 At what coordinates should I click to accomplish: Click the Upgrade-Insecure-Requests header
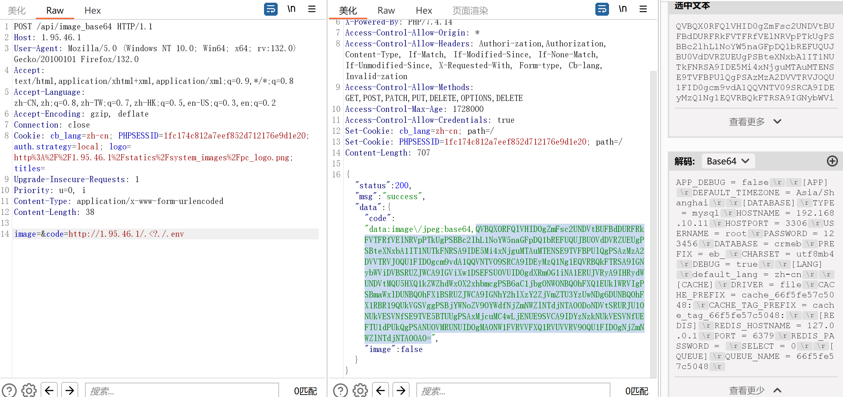tap(77, 179)
